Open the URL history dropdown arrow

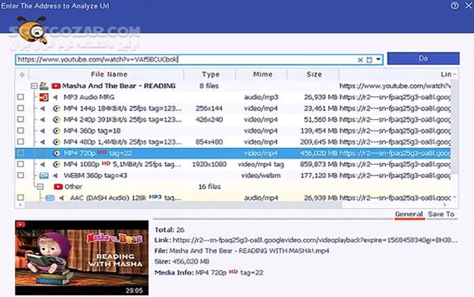tap(378, 60)
